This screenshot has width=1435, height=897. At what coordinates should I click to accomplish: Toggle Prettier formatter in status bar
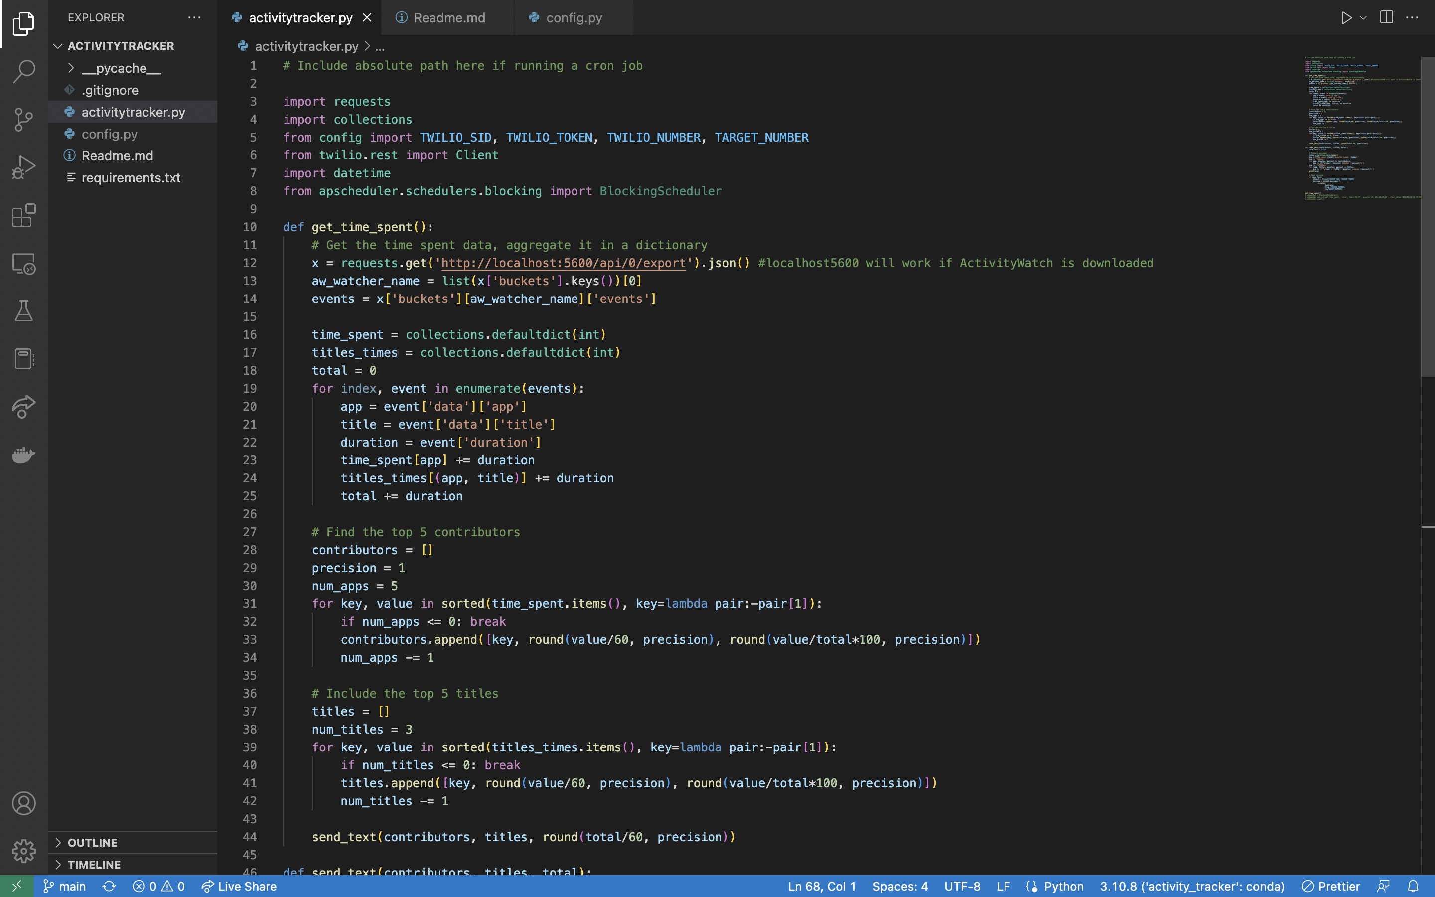pos(1331,886)
